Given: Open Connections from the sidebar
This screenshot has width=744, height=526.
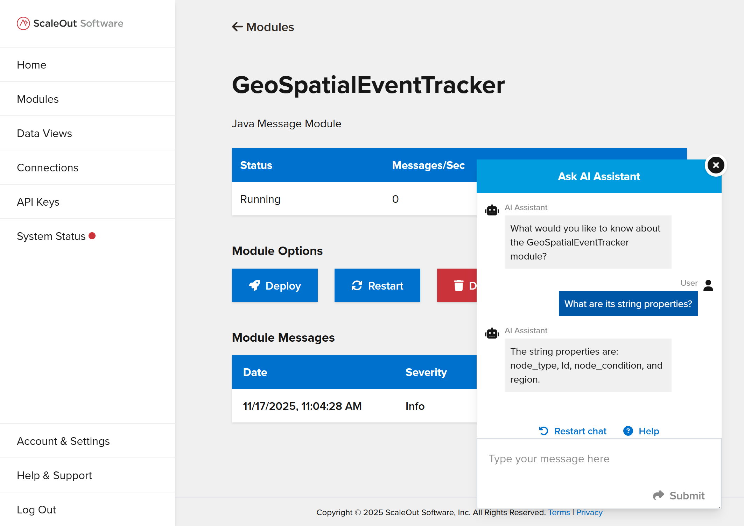Looking at the screenshot, I should click(48, 168).
